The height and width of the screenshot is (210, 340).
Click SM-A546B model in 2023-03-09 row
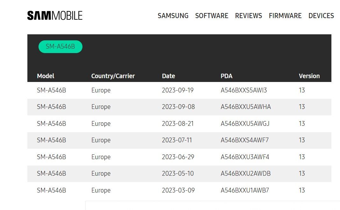click(x=51, y=190)
